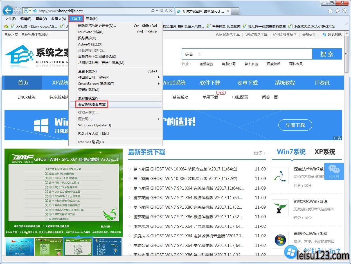Click the 番茄花园 hot search link

tap(206, 64)
